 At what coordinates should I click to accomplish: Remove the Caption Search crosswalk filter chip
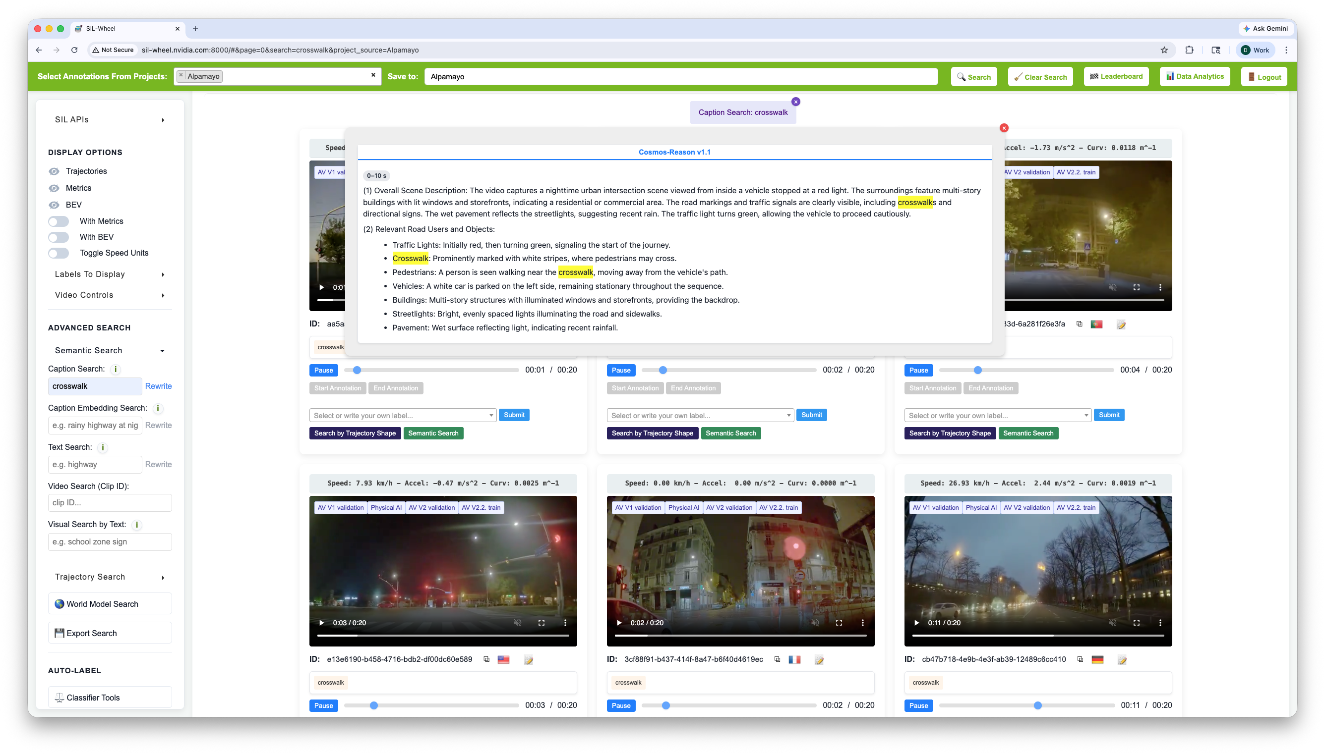click(x=795, y=102)
